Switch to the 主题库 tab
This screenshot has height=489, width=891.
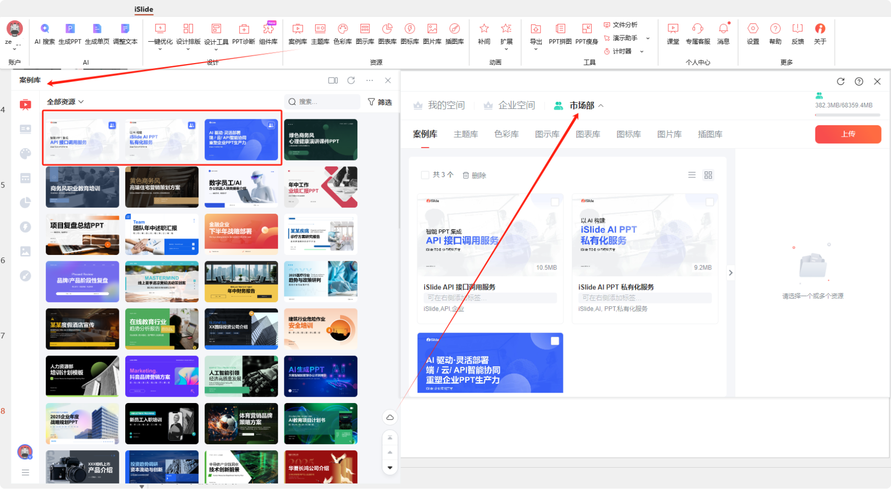[x=466, y=134]
